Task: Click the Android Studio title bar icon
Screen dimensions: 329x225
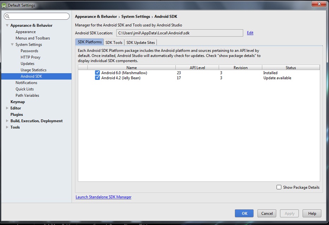Action: (4, 5)
